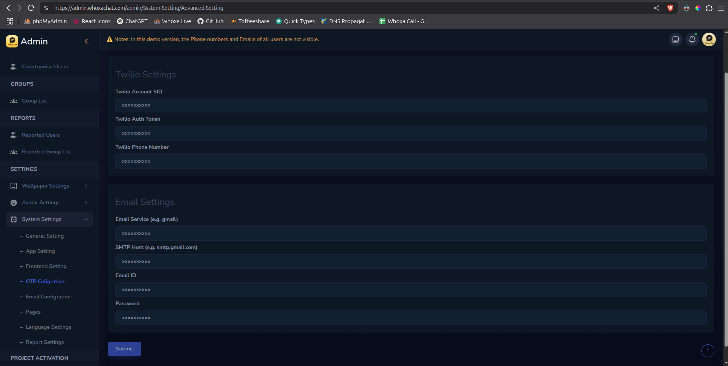The image size is (728, 366).
Task: Open Language Settings menu item
Action: [x=48, y=327]
